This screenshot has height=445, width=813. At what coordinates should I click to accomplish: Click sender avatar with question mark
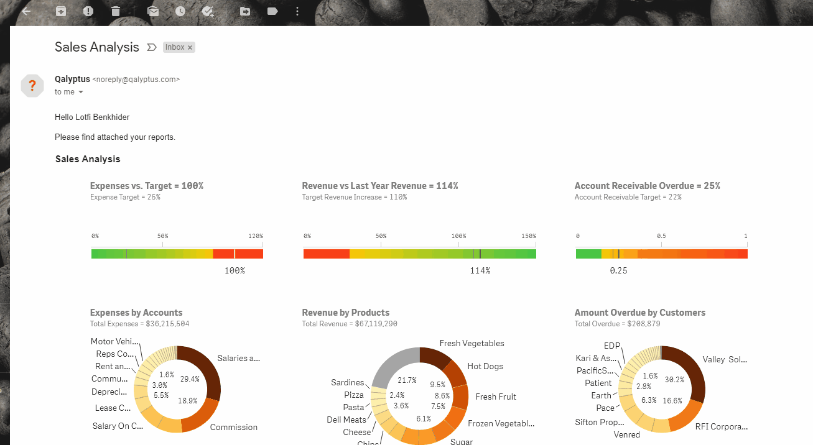[32, 86]
